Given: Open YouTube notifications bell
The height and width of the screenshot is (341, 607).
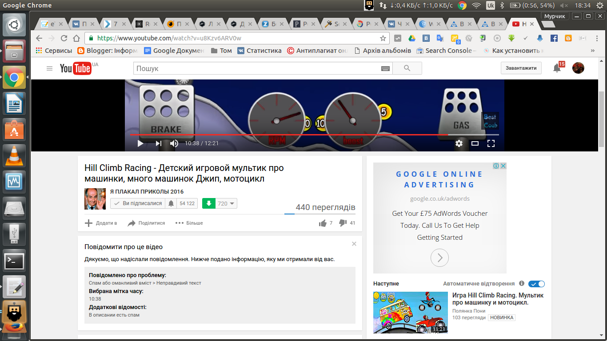Looking at the screenshot, I should (x=557, y=68).
